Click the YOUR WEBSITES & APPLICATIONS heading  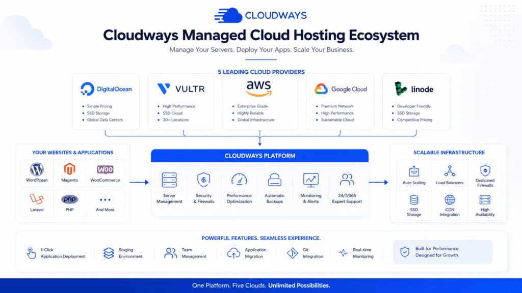pos(72,153)
